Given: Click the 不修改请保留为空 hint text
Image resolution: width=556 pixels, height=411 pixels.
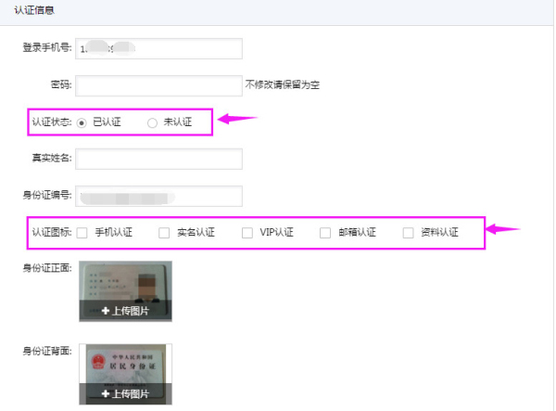Looking at the screenshot, I should point(283,85).
